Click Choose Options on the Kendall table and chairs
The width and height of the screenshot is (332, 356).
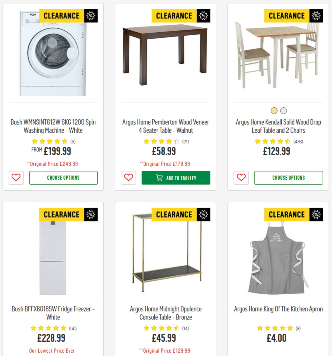[x=288, y=178]
